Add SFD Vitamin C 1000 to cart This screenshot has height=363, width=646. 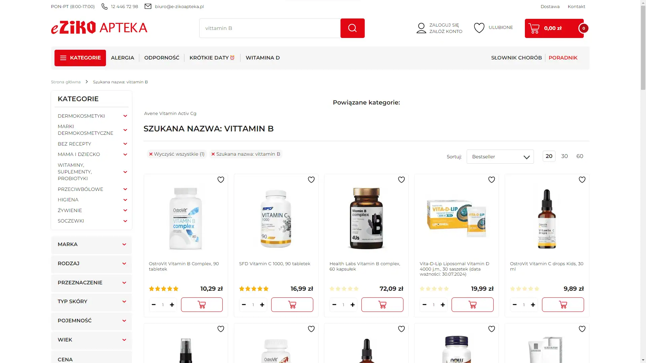click(292, 305)
